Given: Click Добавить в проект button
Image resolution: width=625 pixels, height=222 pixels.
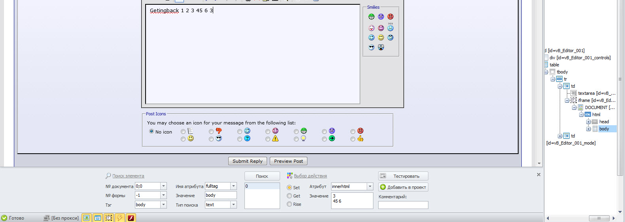Looking at the screenshot, I should pyautogui.click(x=403, y=187).
